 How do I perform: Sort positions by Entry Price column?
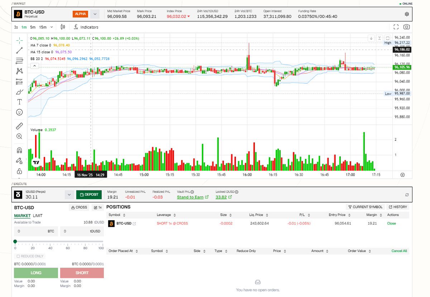(x=339, y=215)
